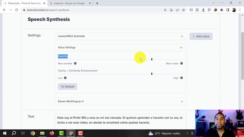Click the Speech Synthesis heading
Image resolution: width=244 pixels, height=137 pixels.
tap(49, 19)
